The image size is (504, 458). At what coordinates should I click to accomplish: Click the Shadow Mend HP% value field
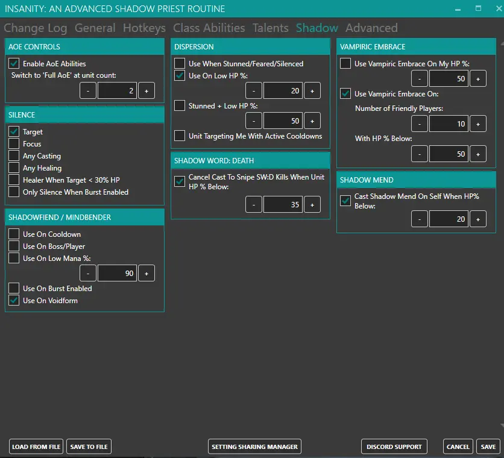point(449,219)
